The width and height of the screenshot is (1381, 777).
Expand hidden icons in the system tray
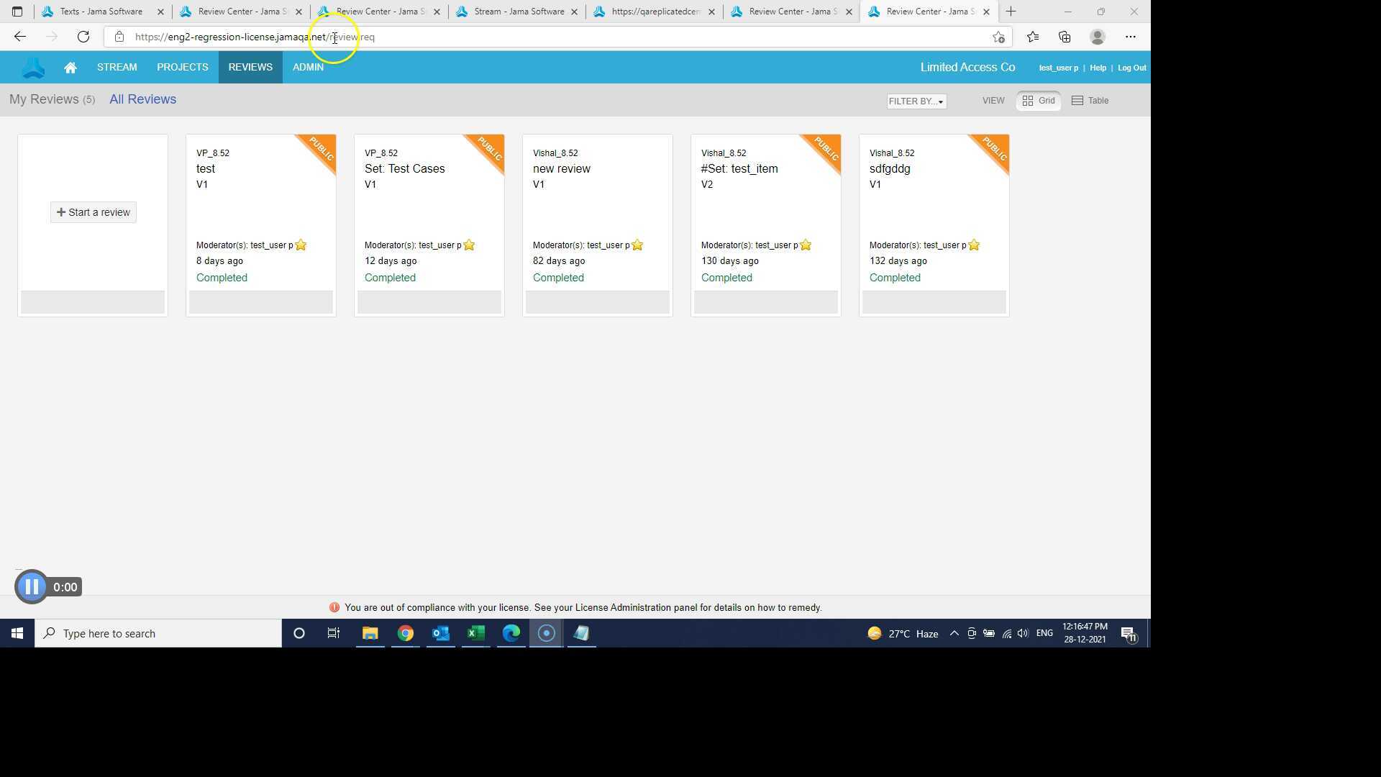[x=954, y=633]
